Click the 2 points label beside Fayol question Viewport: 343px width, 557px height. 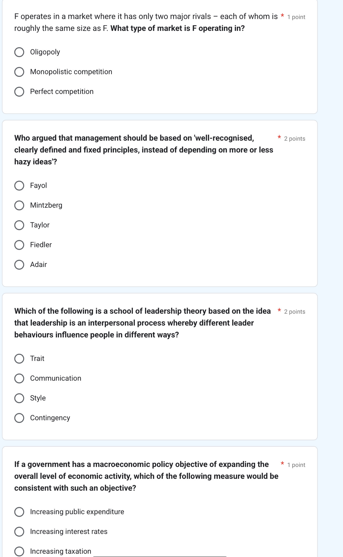point(294,139)
